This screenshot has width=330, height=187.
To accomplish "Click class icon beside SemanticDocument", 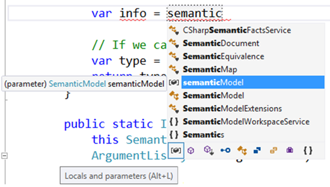I will point(174,43).
